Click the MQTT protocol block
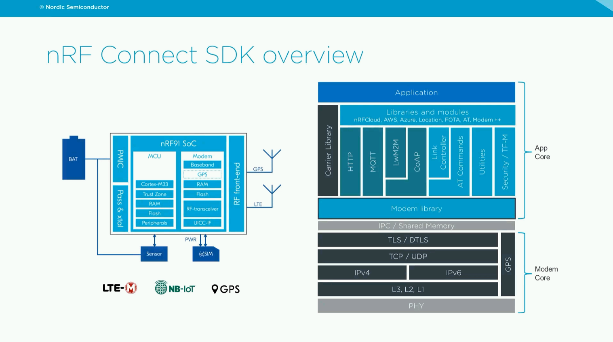Viewport: 613px width, 342px height. (373, 162)
